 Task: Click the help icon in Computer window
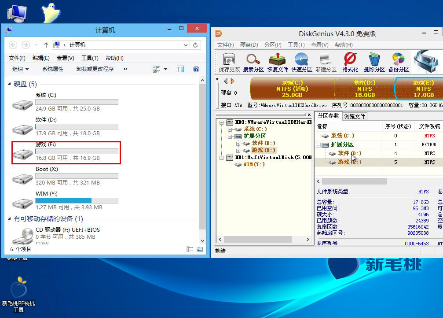(x=196, y=69)
